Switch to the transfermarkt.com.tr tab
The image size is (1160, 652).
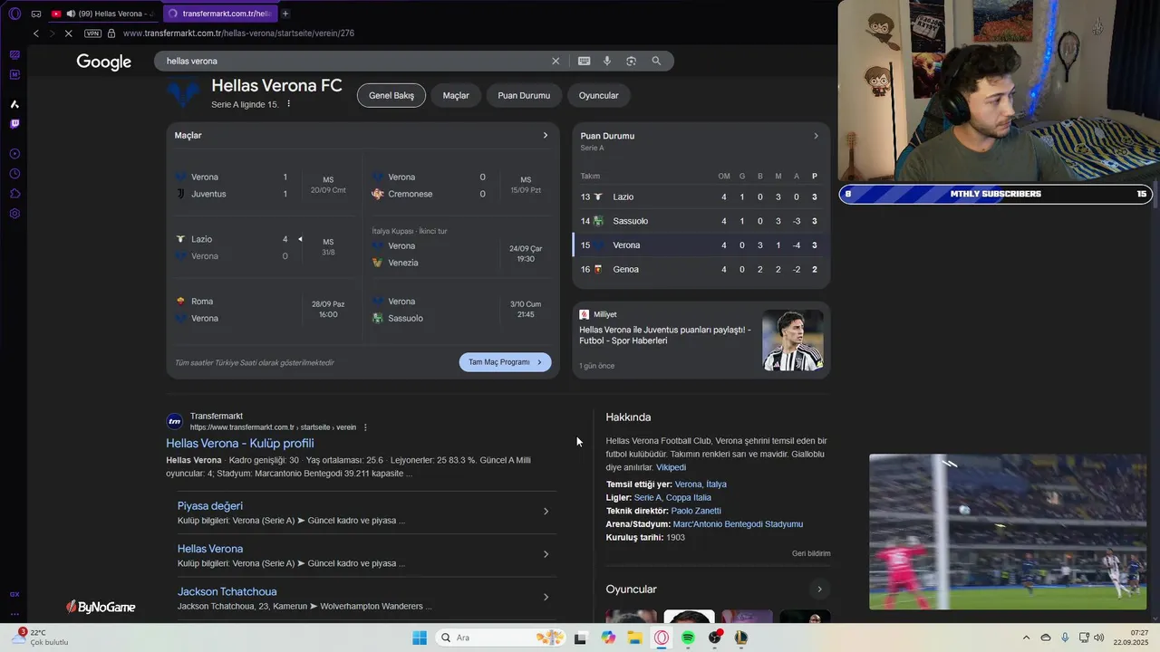(220, 14)
